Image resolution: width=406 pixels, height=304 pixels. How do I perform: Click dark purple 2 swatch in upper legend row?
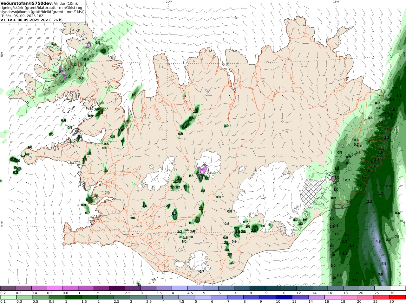[117, 288]
